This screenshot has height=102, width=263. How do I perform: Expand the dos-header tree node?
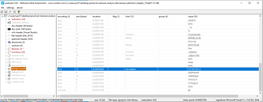point(9,26)
